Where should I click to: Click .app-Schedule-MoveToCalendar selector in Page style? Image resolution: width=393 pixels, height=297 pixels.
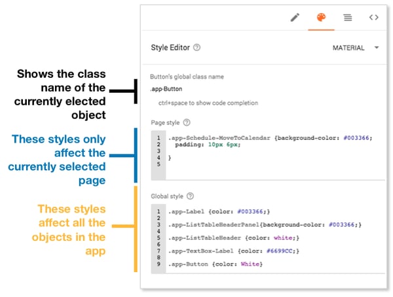pyautogui.click(x=219, y=138)
